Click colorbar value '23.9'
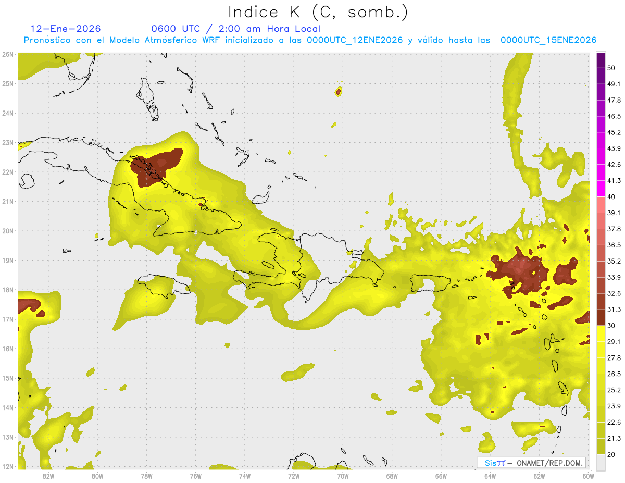625x483 pixels. [614, 406]
